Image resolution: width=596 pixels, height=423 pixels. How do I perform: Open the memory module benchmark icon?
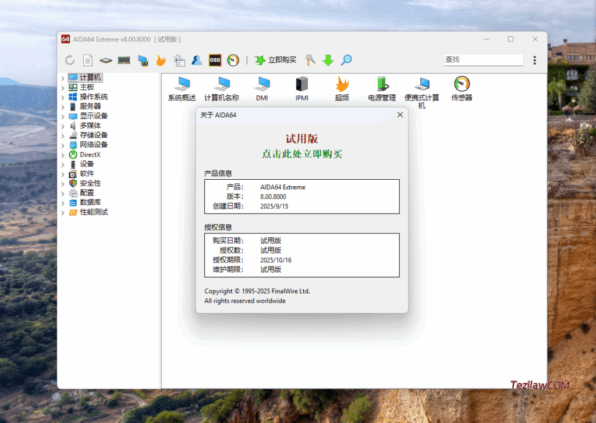(124, 60)
